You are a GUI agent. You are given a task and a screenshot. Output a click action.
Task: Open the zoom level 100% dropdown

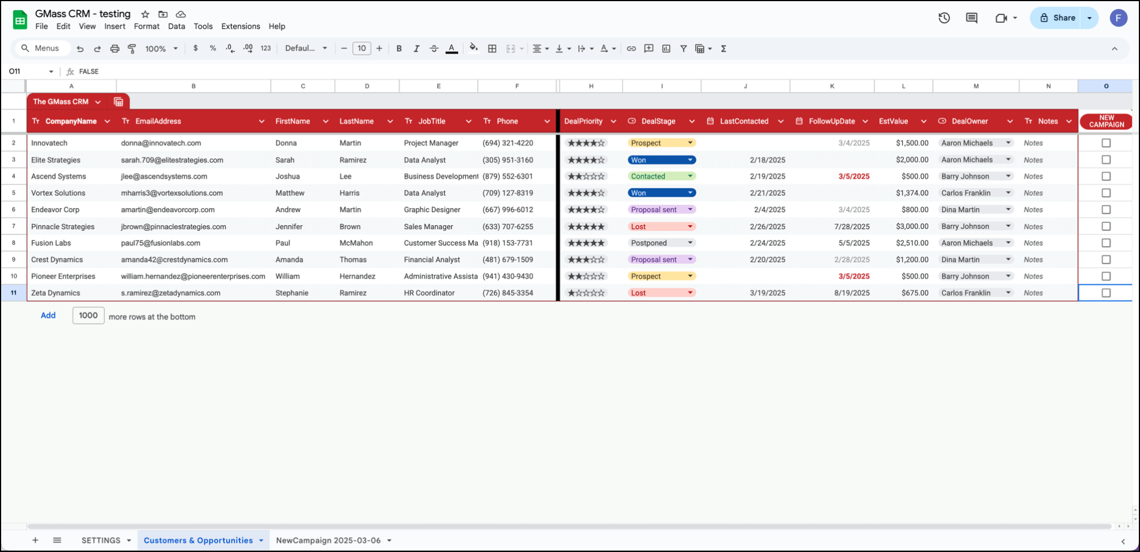tap(161, 49)
